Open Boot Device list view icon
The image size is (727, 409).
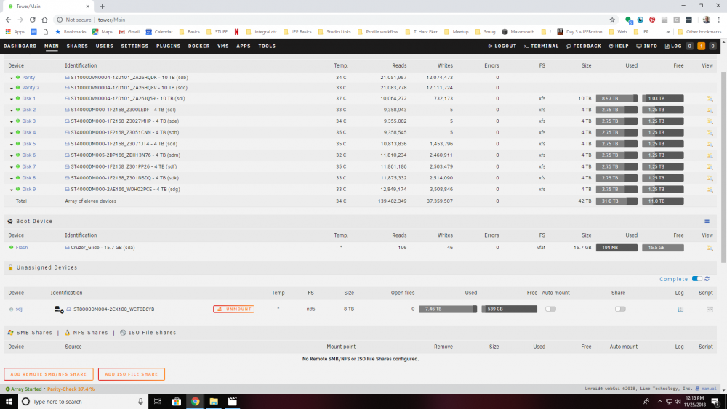[707, 221]
